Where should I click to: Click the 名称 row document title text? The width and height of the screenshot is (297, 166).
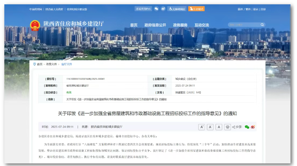coord(116,99)
